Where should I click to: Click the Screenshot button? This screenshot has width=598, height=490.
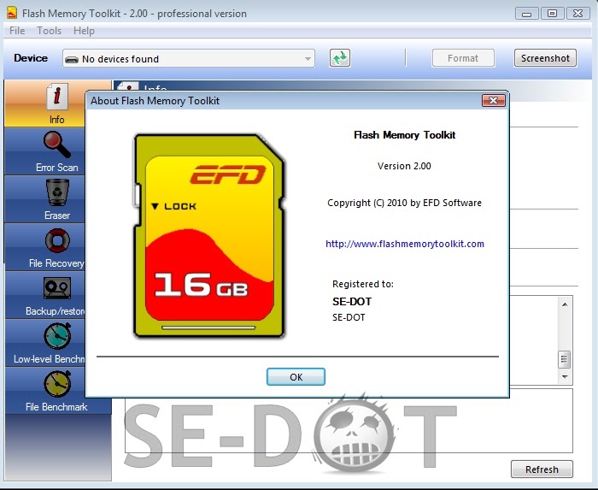tap(545, 58)
